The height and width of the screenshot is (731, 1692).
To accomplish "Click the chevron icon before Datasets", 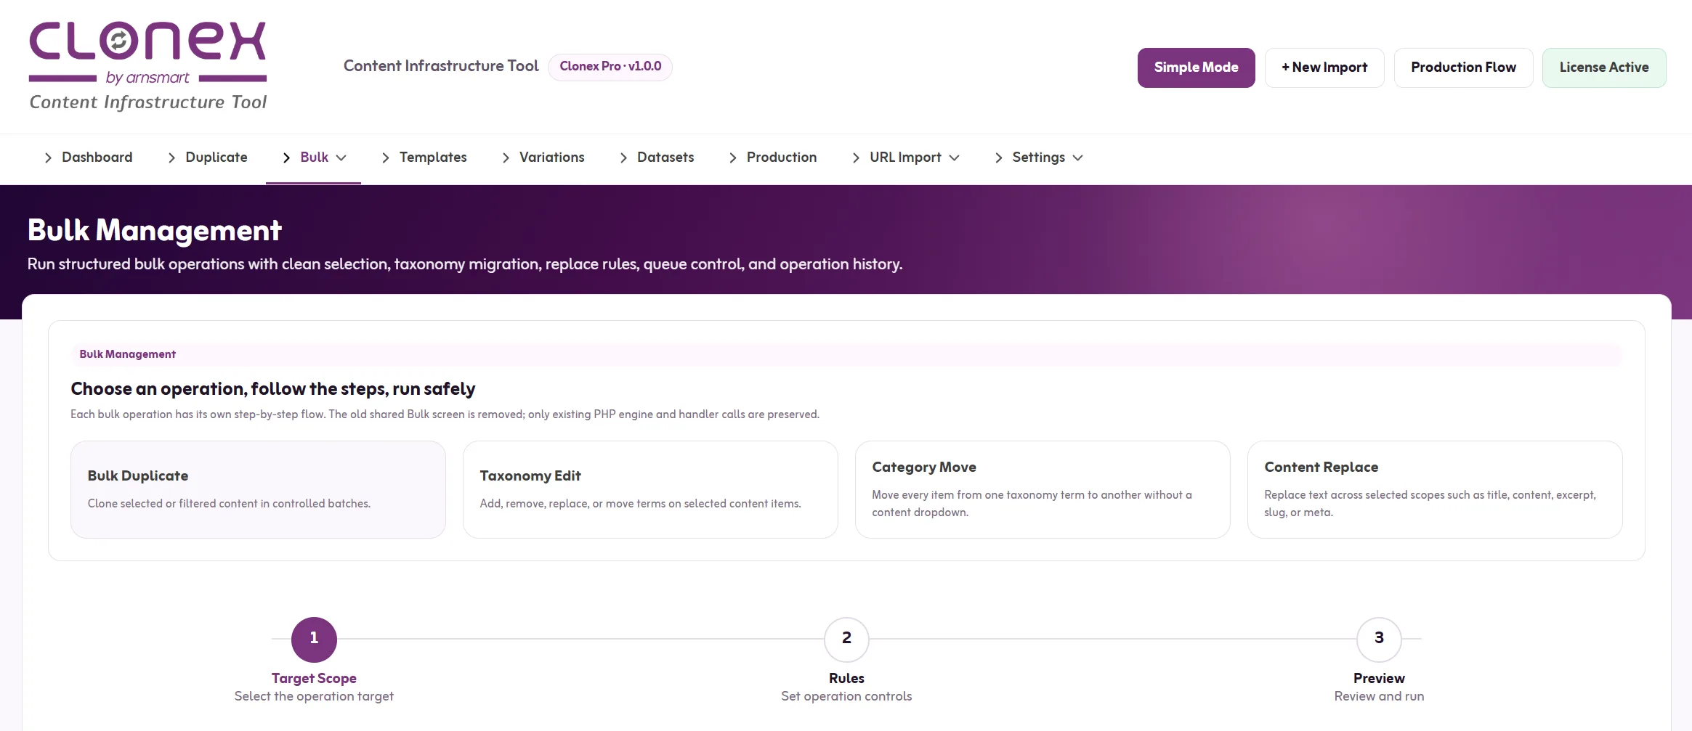I will point(623,158).
